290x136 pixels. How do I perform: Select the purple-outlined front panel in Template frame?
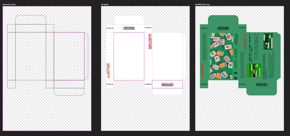[129, 56]
